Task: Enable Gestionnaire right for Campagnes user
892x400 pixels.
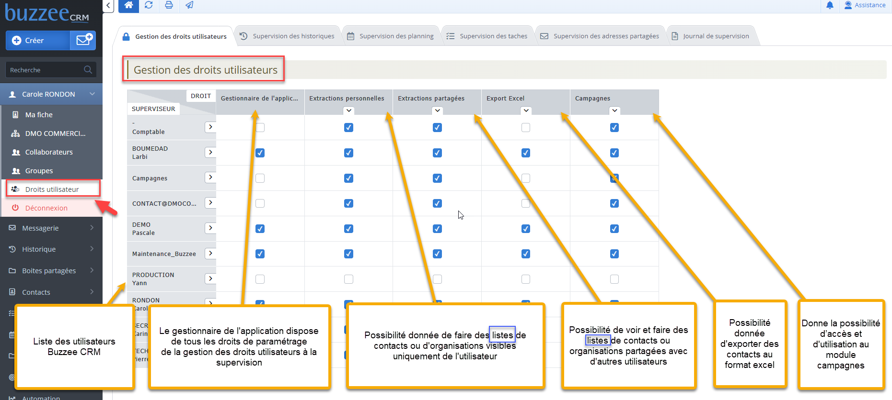Action: 260,178
